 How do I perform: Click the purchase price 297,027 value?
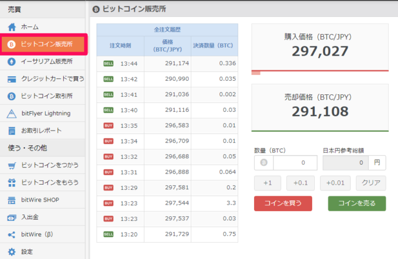point(320,52)
